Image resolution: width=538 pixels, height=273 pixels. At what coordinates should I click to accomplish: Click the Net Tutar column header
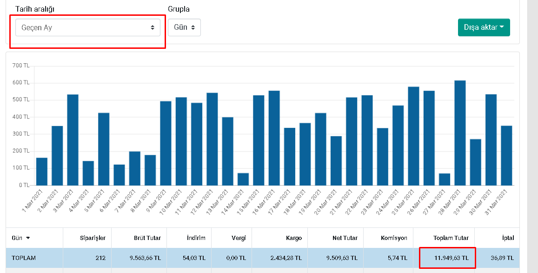(x=345, y=238)
